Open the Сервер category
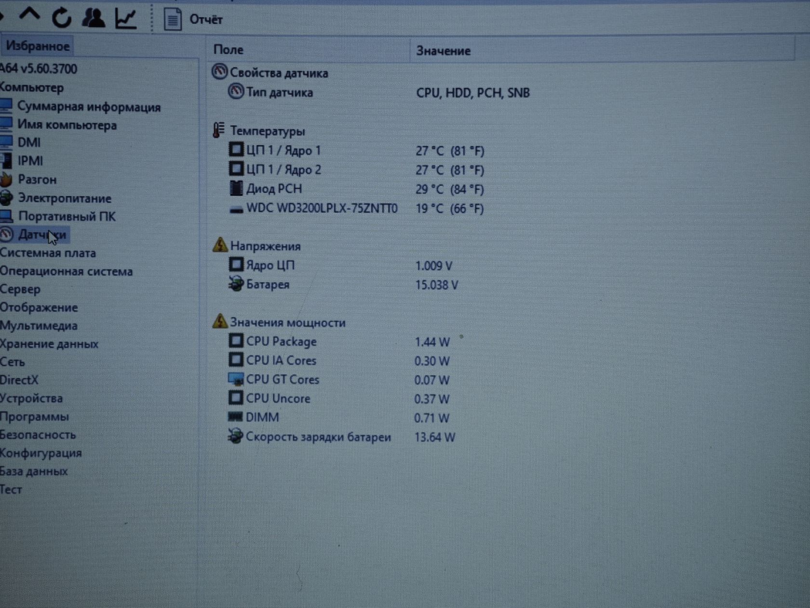The width and height of the screenshot is (810, 608). tap(20, 289)
